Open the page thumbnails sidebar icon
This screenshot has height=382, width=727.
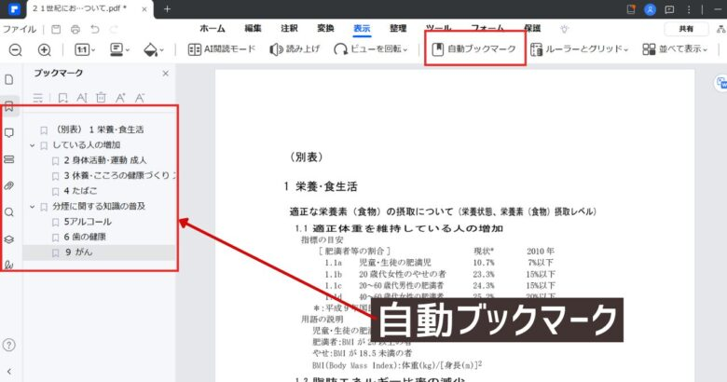pyautogui.click(x=8, y=80)
